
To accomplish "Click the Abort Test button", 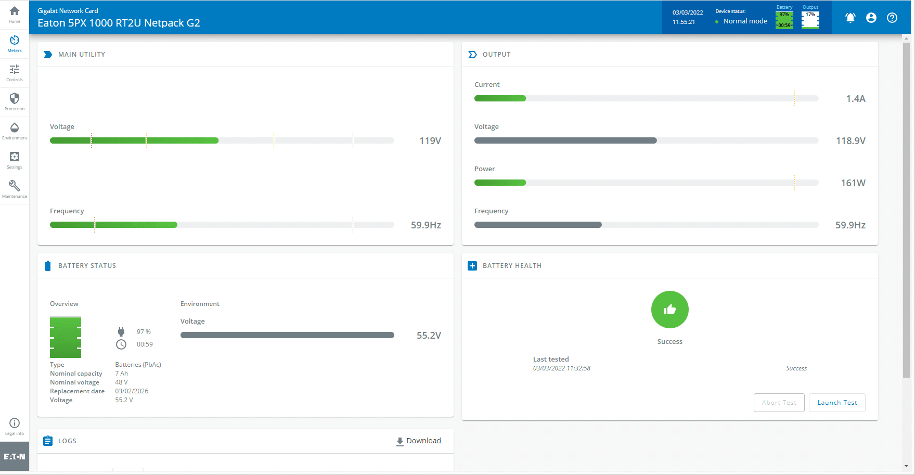I will point(779,403).
